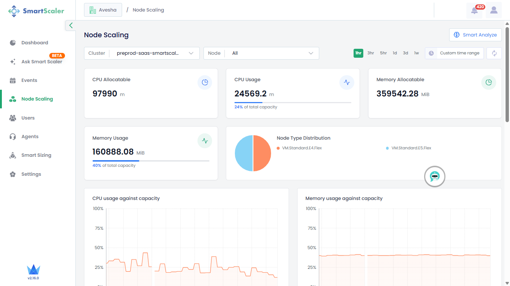Click the Memory Allocatable pie chart icon

[488, 83]
